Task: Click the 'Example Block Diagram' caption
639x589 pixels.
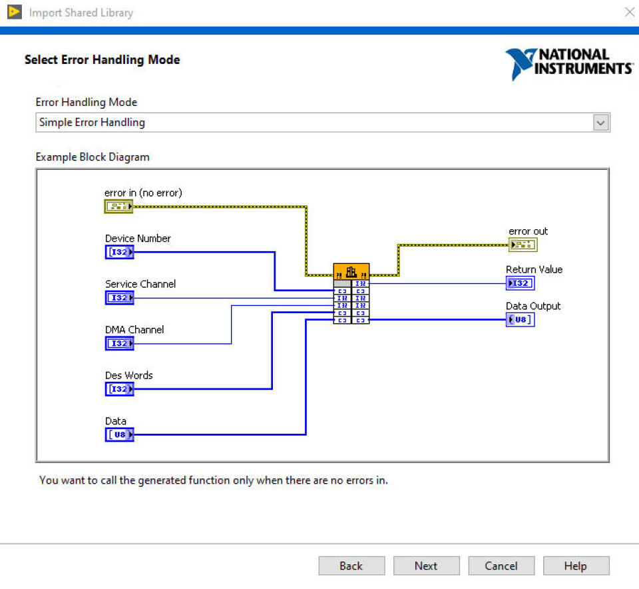Action: 93,157
